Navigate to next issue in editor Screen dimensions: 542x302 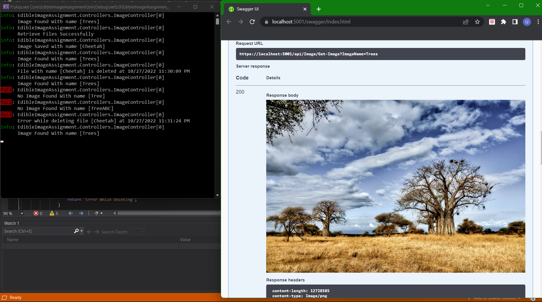(x=81, y=213)
